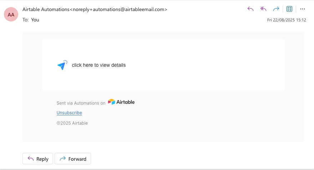This screenshot has width=314, height=170.
Task: Click the Fri 22/08/2025 15:12 timestamp
Action: pyautogui.click(x=287, y=20)
